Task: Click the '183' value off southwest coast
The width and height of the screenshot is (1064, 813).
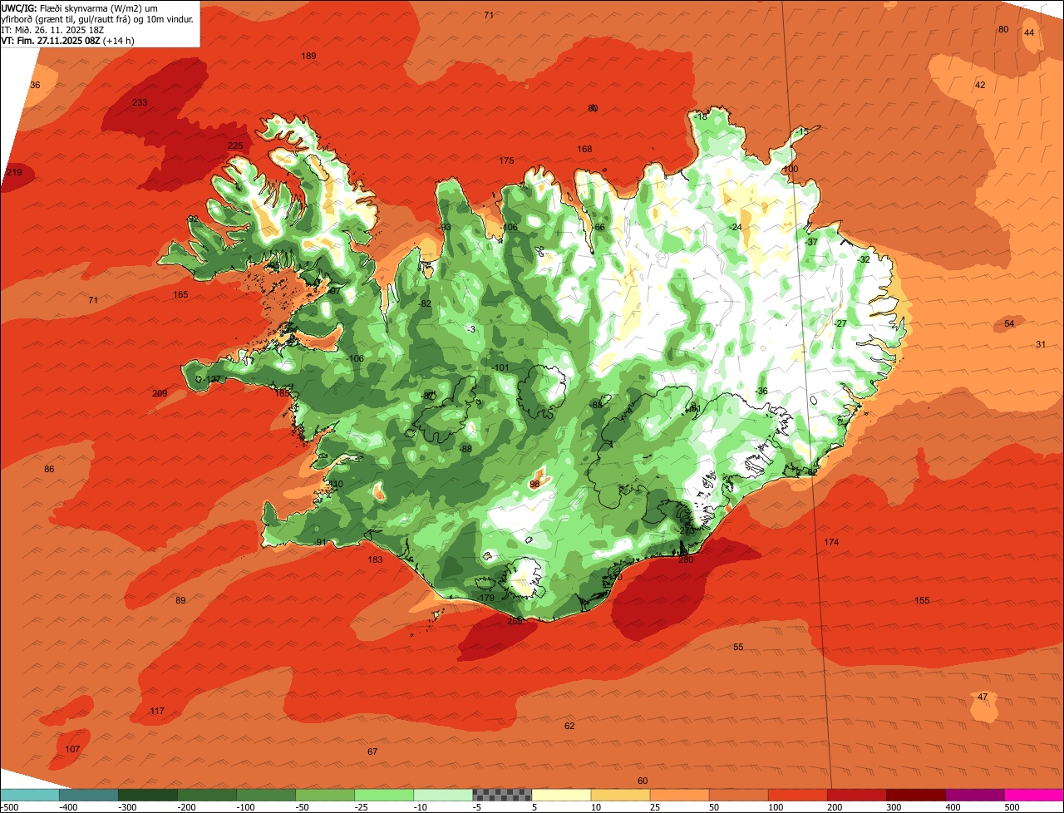Action: [x=376, y=559]
